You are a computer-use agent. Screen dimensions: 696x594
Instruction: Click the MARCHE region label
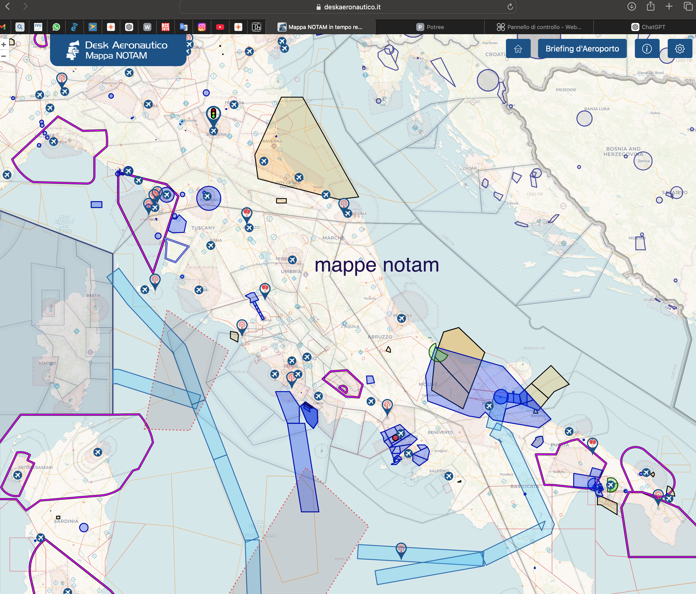coord(334,238)
